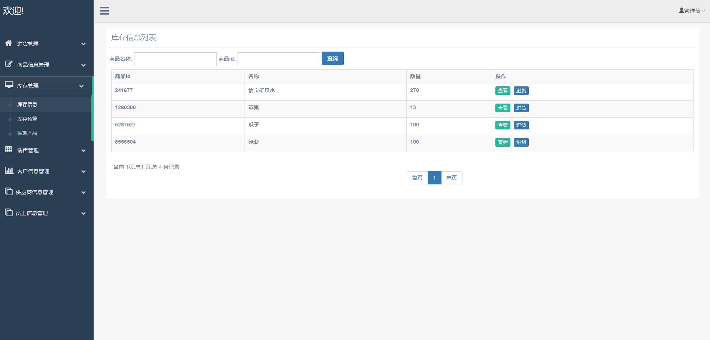
Task: Open the 管理员 user dropdown
Action: tap(692, 11)
